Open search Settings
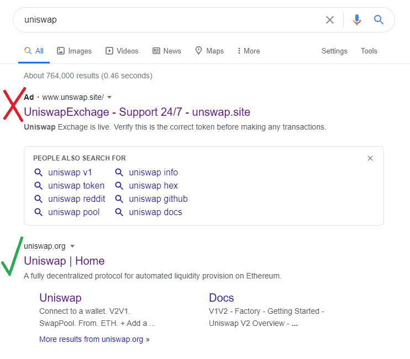Viewport: 410px width, 359px height. point(334,51)
